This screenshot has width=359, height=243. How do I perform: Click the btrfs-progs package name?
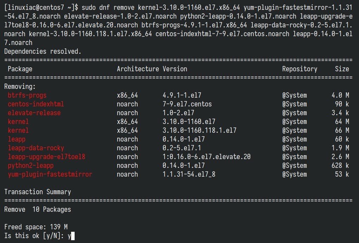click(x=27, y=95)
